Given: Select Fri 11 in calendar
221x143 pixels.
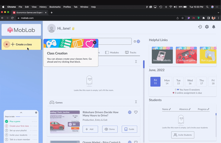Looking at the screenshot, I should 155,82.
